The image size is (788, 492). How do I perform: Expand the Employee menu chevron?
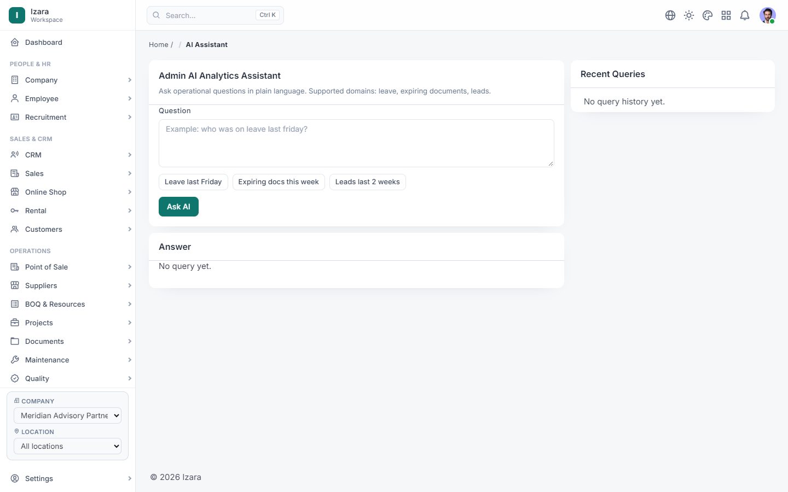pos(130,98)
